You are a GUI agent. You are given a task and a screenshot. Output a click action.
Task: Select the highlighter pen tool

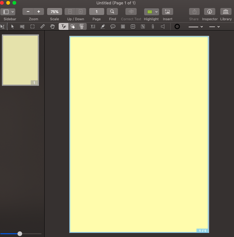click(103, 26)
